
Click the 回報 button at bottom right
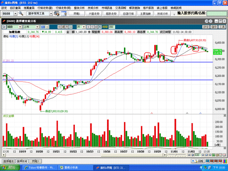tap(198, 161)
